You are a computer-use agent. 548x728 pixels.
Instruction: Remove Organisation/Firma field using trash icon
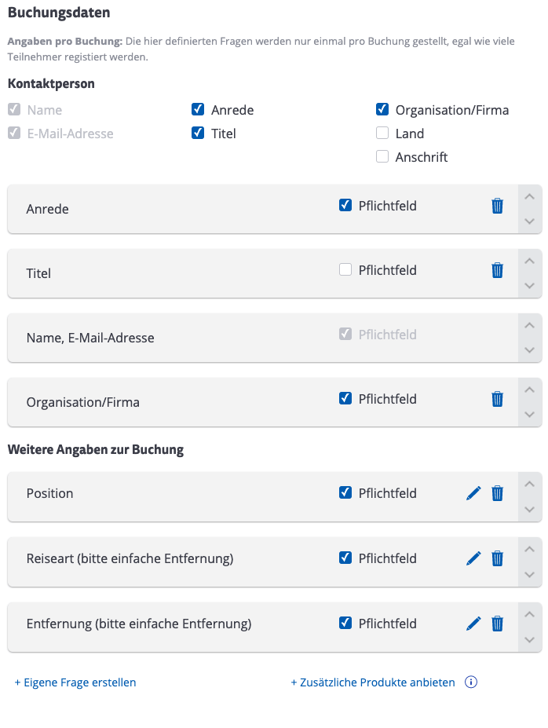[x=497, y=399]
